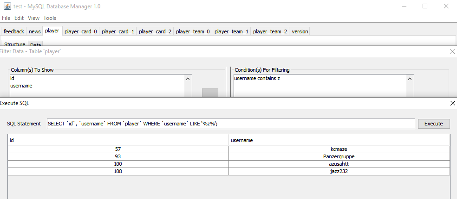
Task: Select the 'username contains z' condition
Action: [257, 78]
